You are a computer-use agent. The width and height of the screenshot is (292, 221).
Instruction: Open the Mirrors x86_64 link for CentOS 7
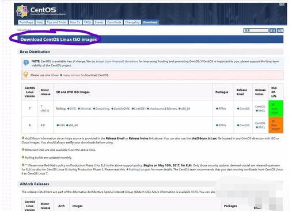tap(184, 108)
